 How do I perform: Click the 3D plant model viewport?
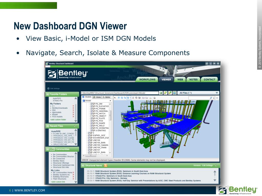tap(166, 129)
